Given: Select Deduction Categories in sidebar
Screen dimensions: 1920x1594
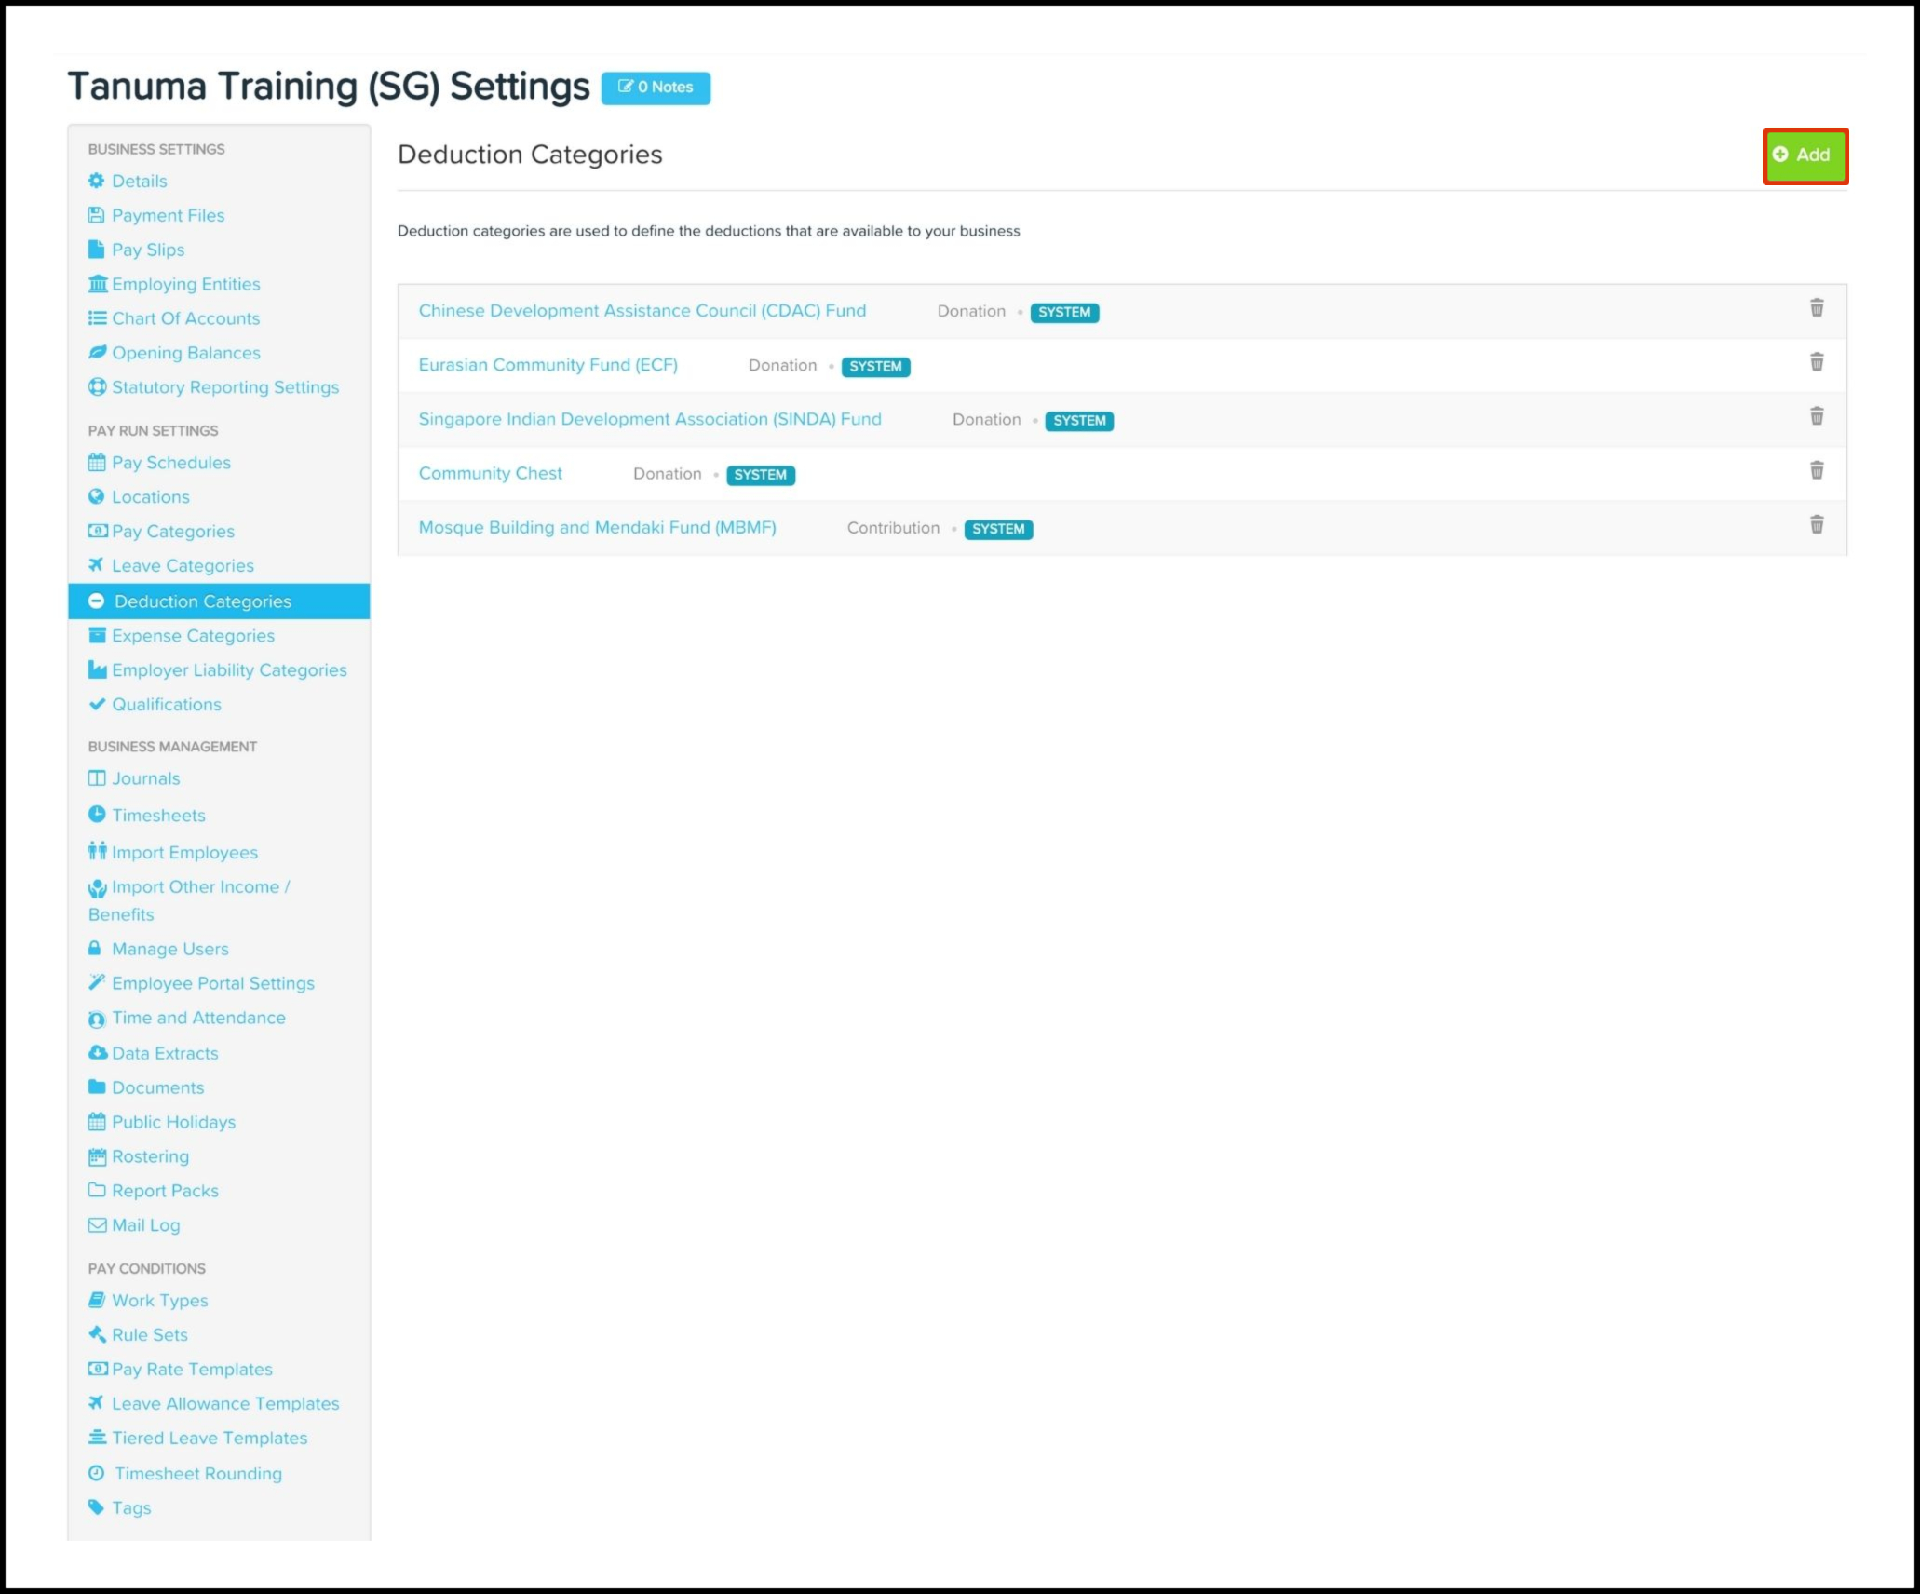Looking at the screenshot, I should click(x=202, y=601).
